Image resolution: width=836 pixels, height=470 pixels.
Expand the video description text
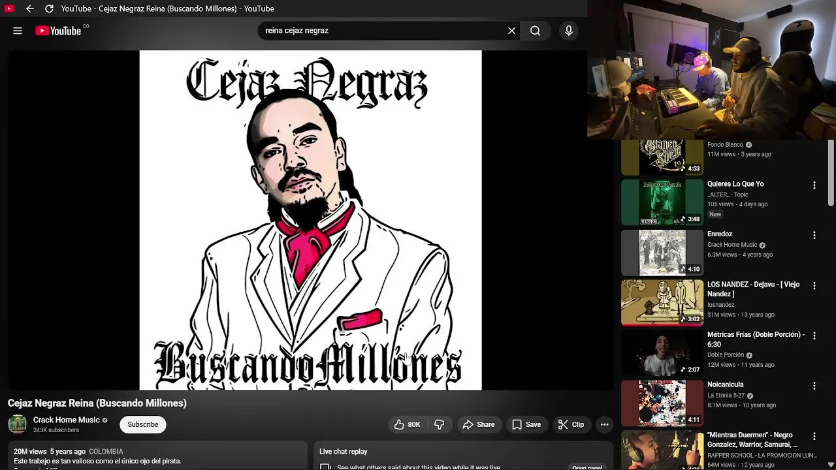(157, 456)
